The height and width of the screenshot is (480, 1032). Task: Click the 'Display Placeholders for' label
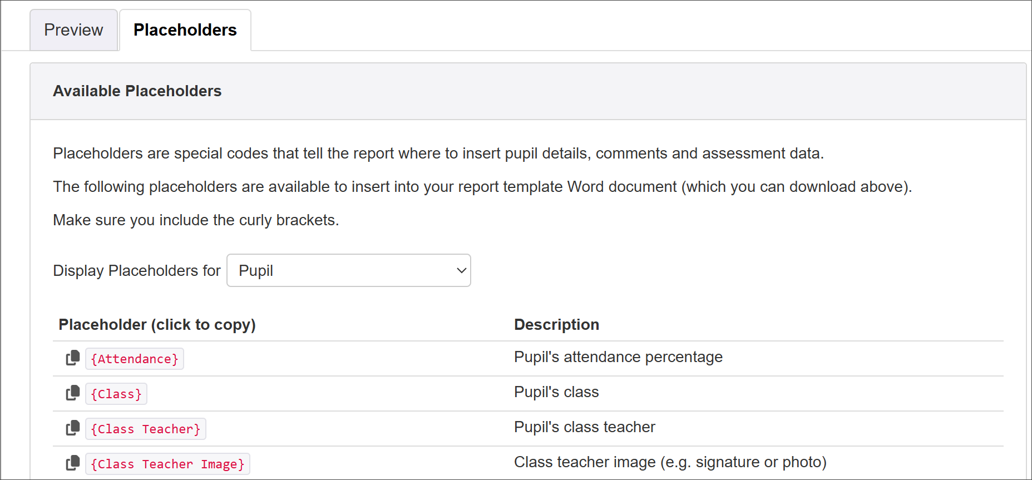[137, 271]
